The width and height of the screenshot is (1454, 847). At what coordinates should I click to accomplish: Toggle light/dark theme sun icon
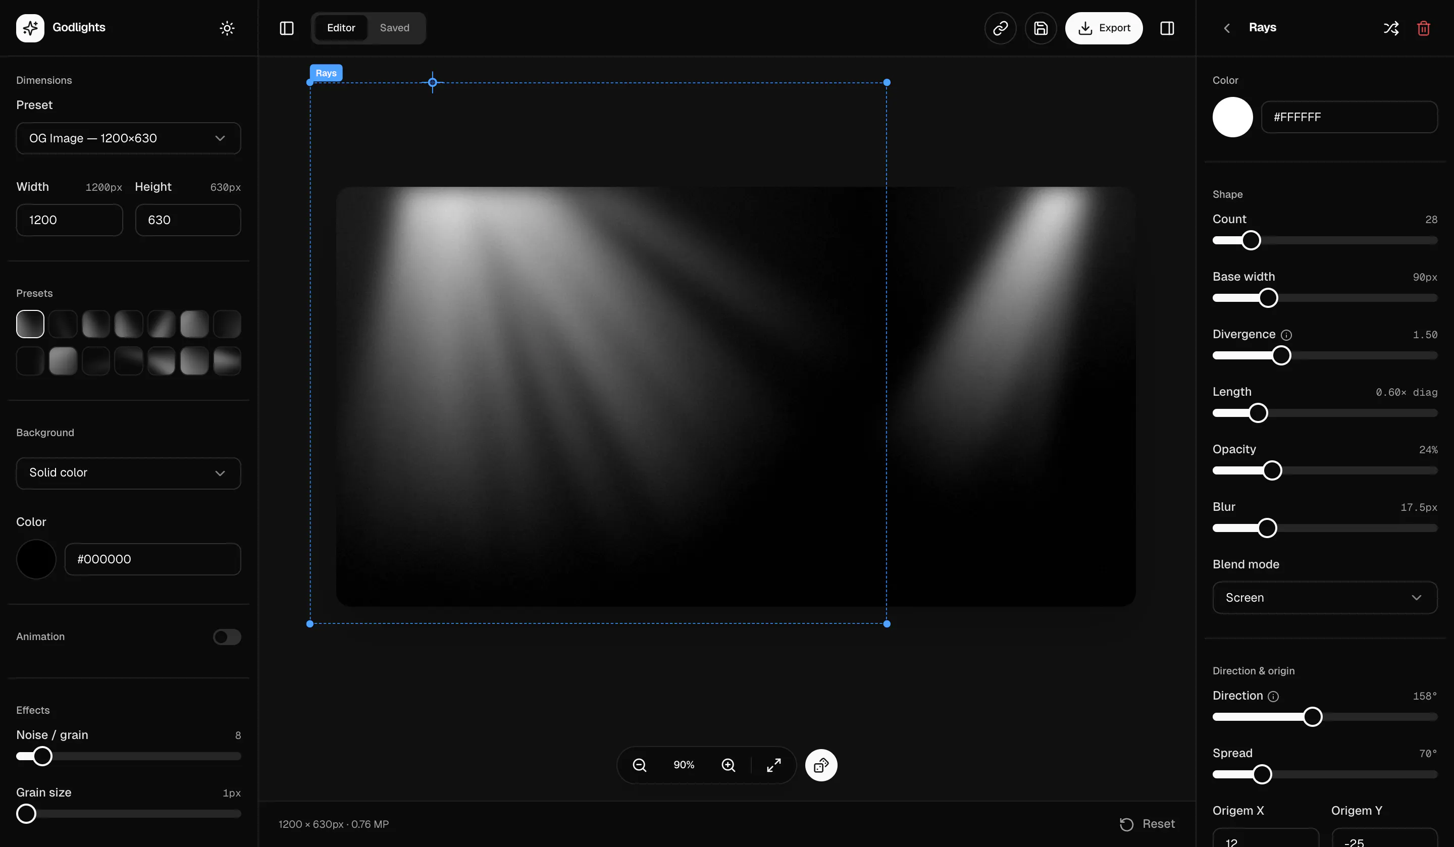(x=227, y=28)
